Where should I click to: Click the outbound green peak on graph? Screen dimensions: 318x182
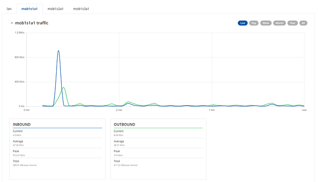pyautogui.click(x=64, y=88)
